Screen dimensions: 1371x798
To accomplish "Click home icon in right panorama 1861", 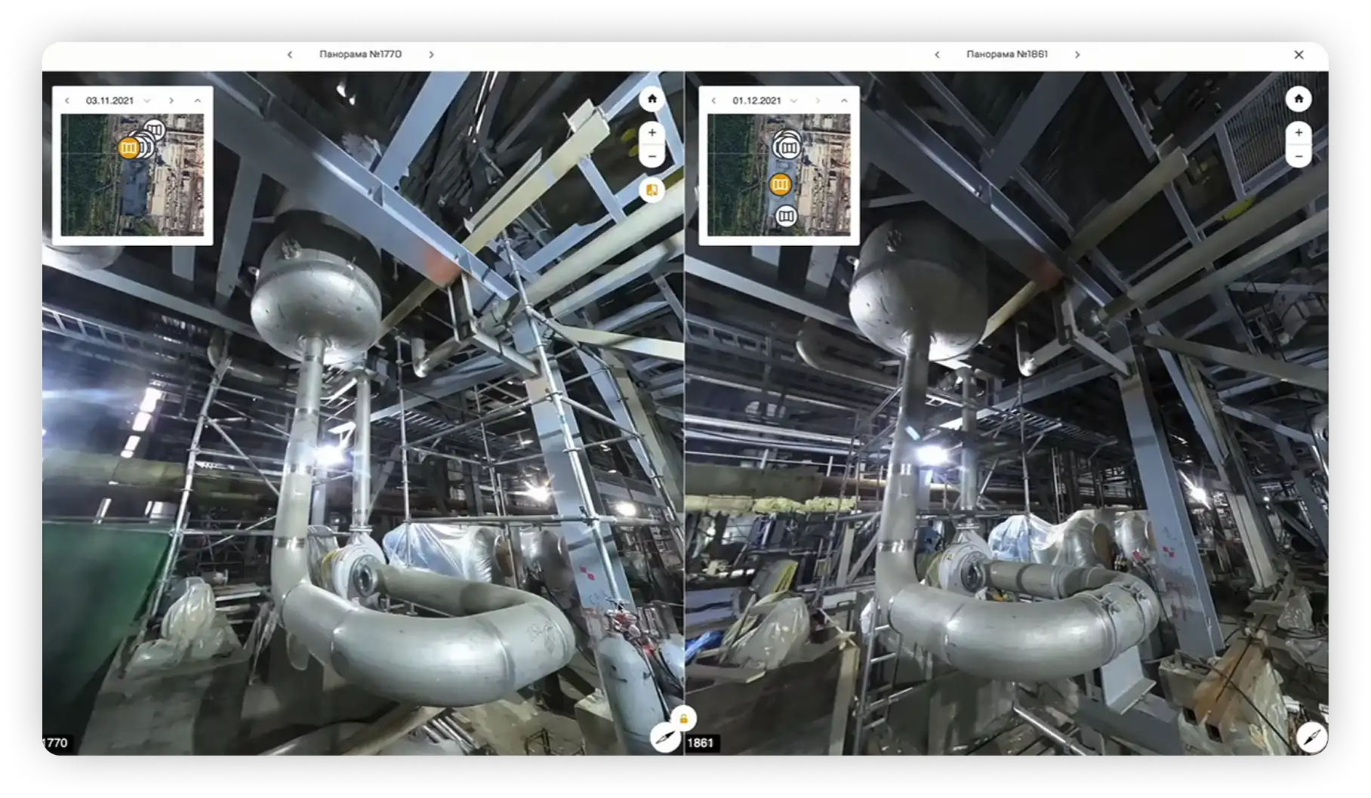I will pyautogui.click(x=1299, y=99).
